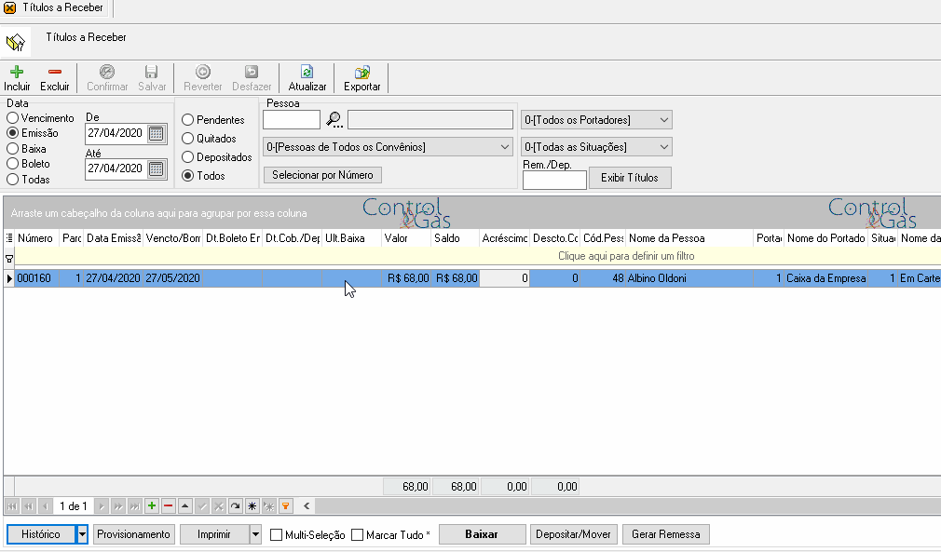Viewport: 941px width, 552px height.
Task: Select the Vencimento date radio button
Action: [x=13, y=118]
